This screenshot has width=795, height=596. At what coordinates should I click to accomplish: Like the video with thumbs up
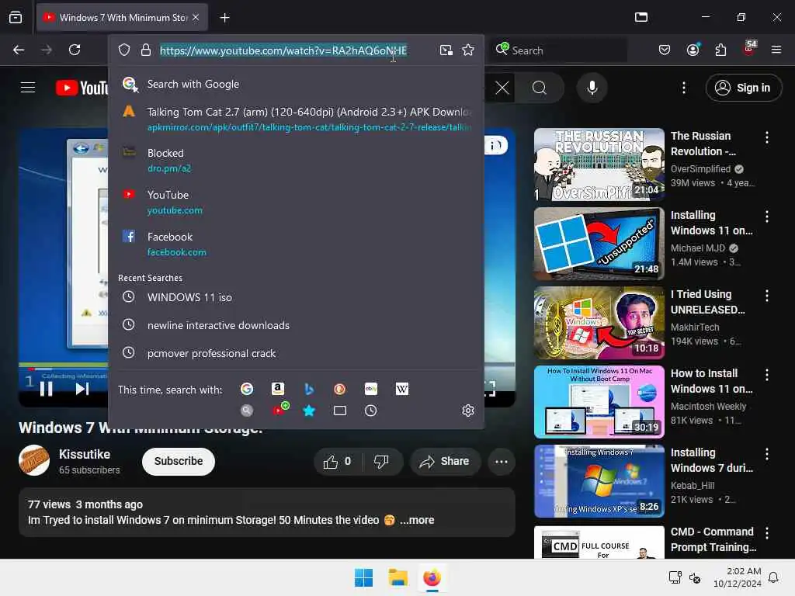(x=337, y=461)
